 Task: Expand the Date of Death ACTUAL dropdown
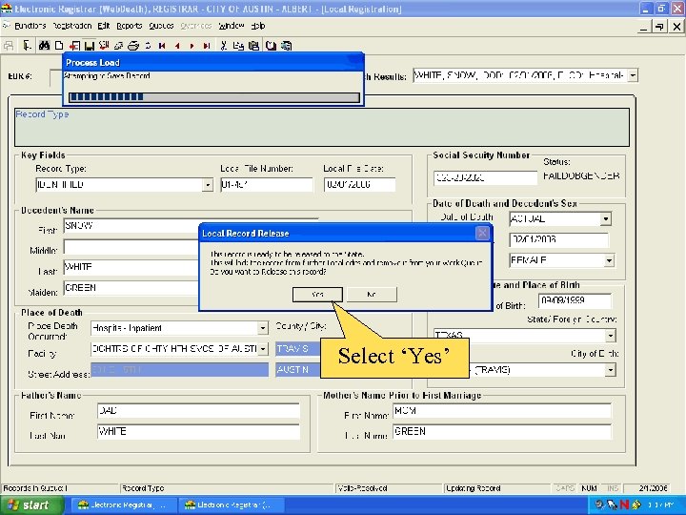click(606, 218)
